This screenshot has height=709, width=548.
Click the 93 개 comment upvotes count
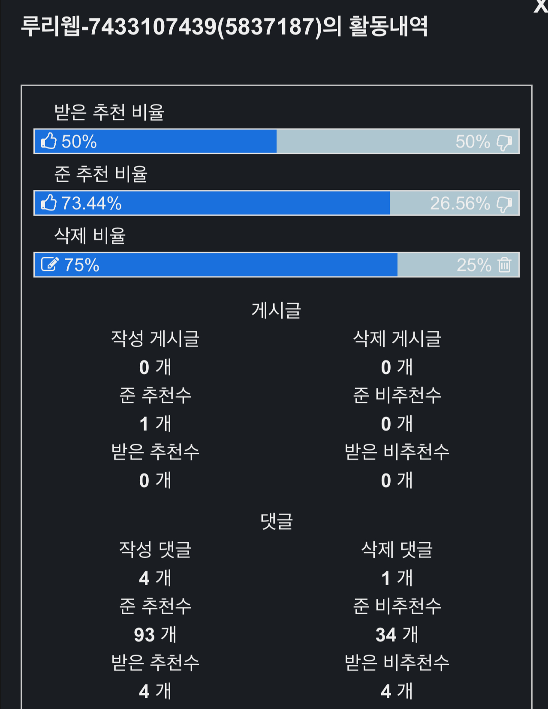click(155, 634)
